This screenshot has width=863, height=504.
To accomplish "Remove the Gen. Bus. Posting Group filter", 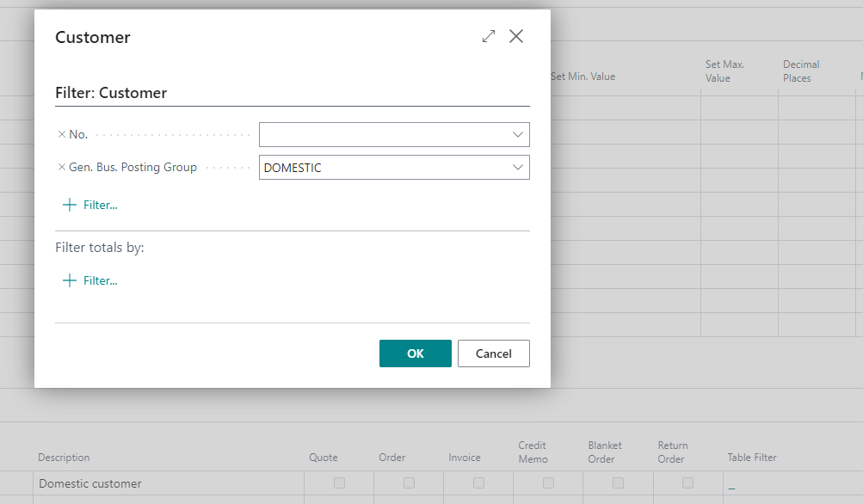I will (x=61, y=168).
